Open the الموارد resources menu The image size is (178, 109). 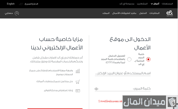106,13
